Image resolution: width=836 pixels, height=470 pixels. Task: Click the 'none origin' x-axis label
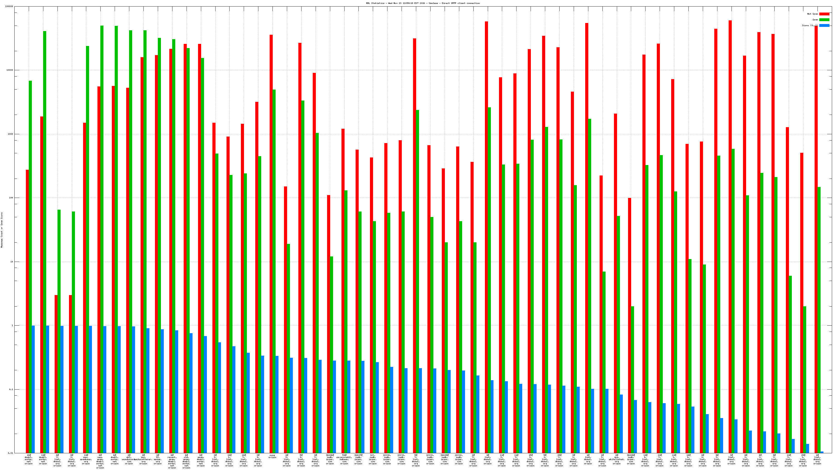click(272, 456)
